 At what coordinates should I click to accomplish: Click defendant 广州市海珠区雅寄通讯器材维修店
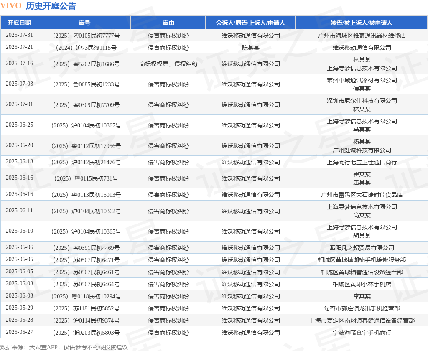coord(362,36)
